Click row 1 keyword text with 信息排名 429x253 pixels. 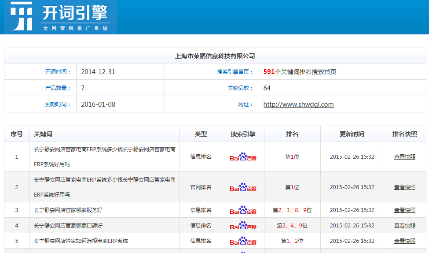point(105,157)
